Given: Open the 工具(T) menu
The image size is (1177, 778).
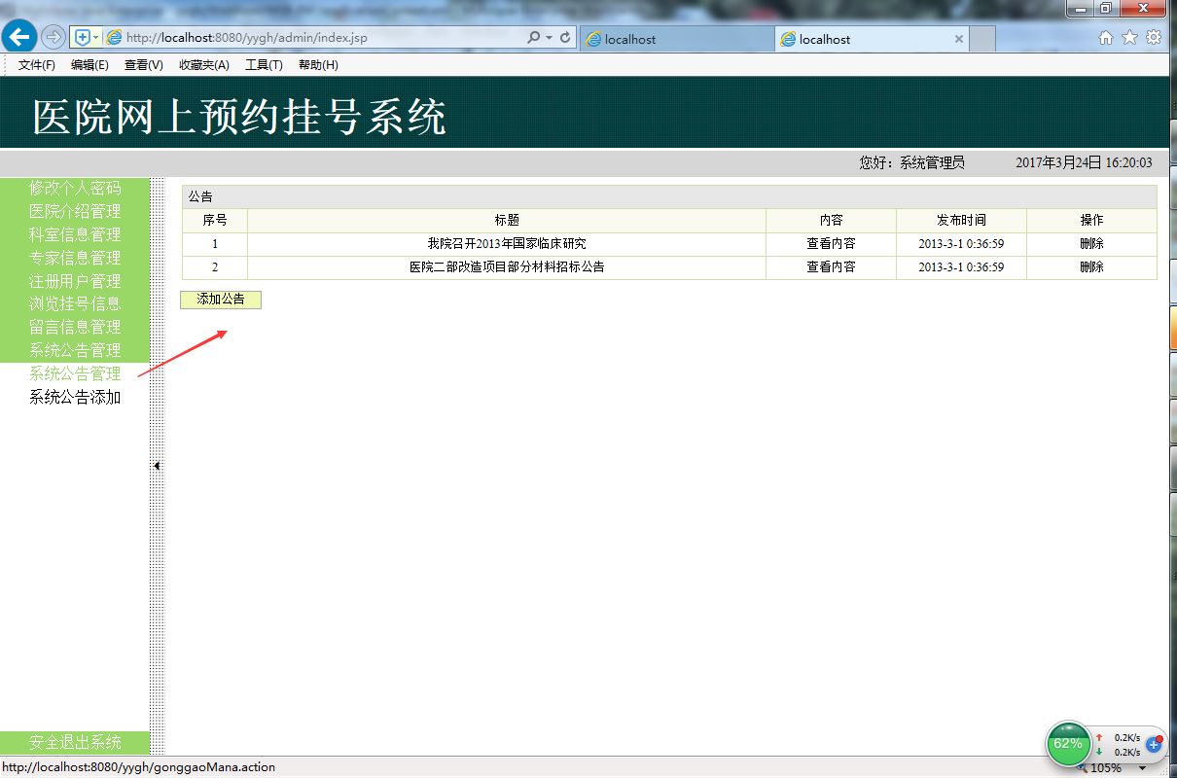Looking at the screenshot, I should point(264,65).
